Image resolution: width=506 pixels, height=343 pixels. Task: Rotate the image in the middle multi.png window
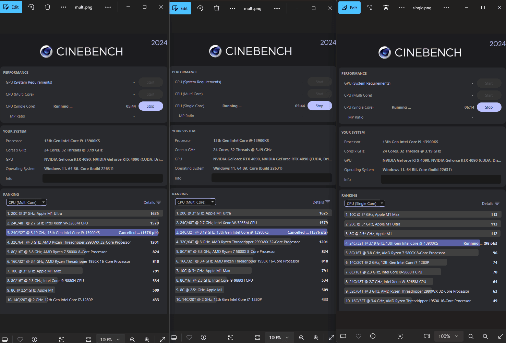[x=200, y=8]
